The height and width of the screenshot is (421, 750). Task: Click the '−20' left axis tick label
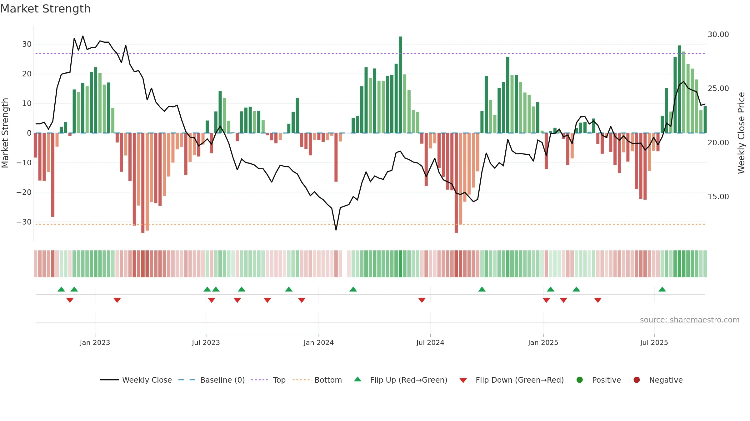click(24, 192)
